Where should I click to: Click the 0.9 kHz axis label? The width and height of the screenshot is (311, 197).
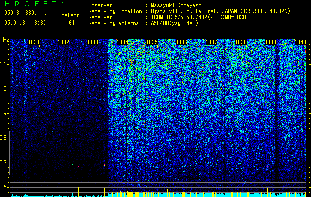[4, 113]
